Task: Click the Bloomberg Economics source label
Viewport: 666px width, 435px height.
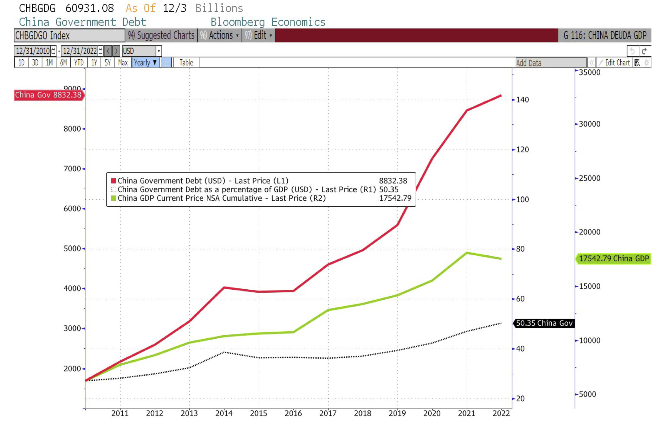Action: (x=268, y=22)
